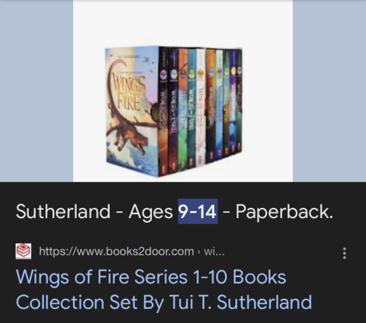Click the word "Paperback." in the snippet
This screenshot has height=323, width=366.
coord(284,211)
